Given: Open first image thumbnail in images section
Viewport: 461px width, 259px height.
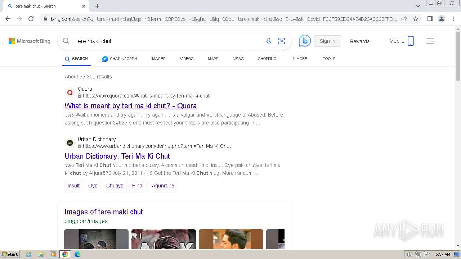Looking at the screenshot, I should 96,239.
